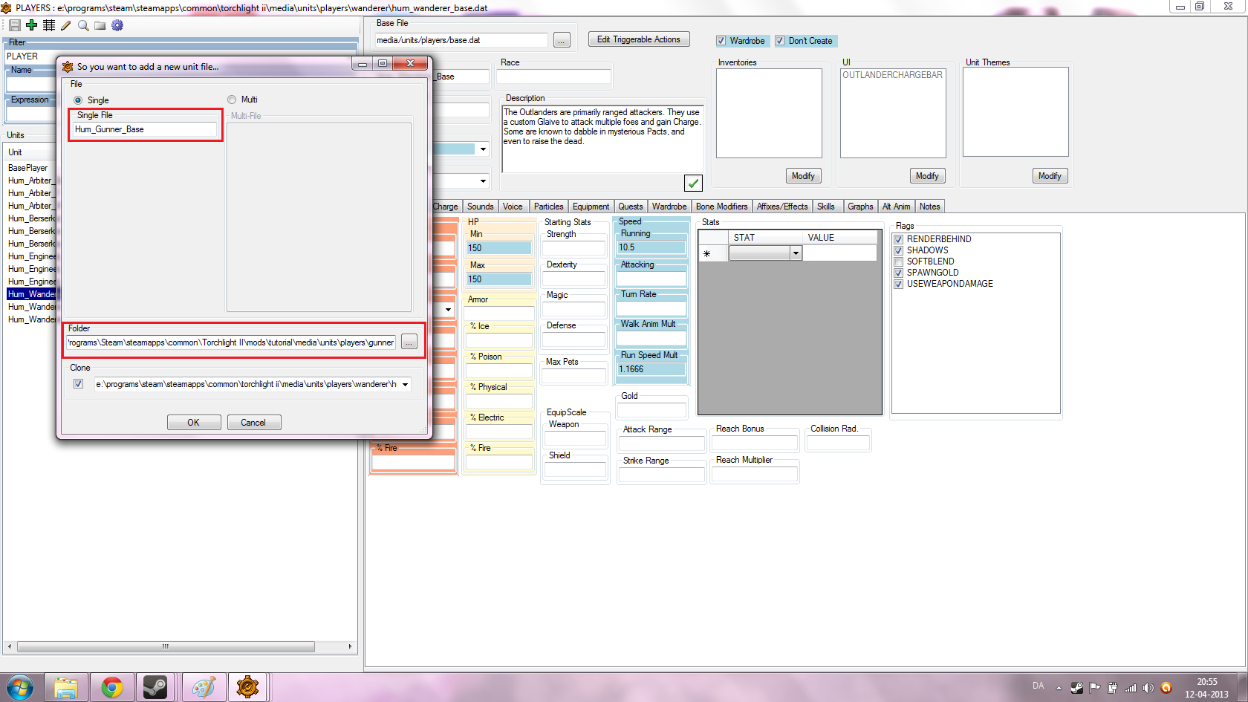Click the green plus add-unit icon
This screenshot has height=702, width=1248.
click(x=31, y=25)
